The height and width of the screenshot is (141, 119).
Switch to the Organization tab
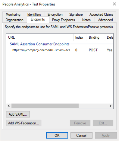click(14, 20)
